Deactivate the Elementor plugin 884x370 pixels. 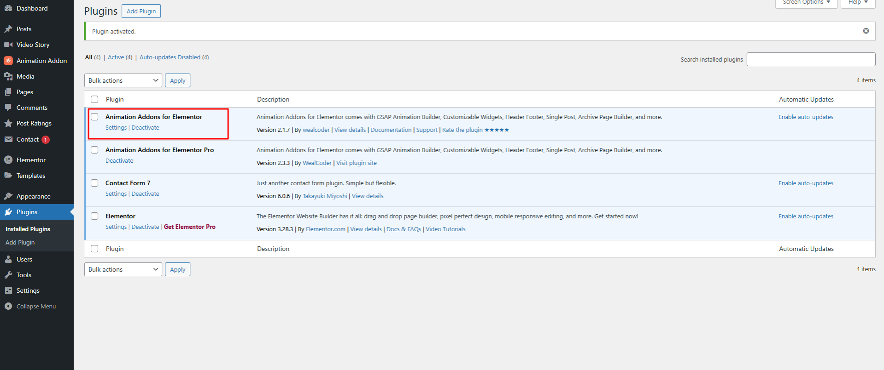146,227
